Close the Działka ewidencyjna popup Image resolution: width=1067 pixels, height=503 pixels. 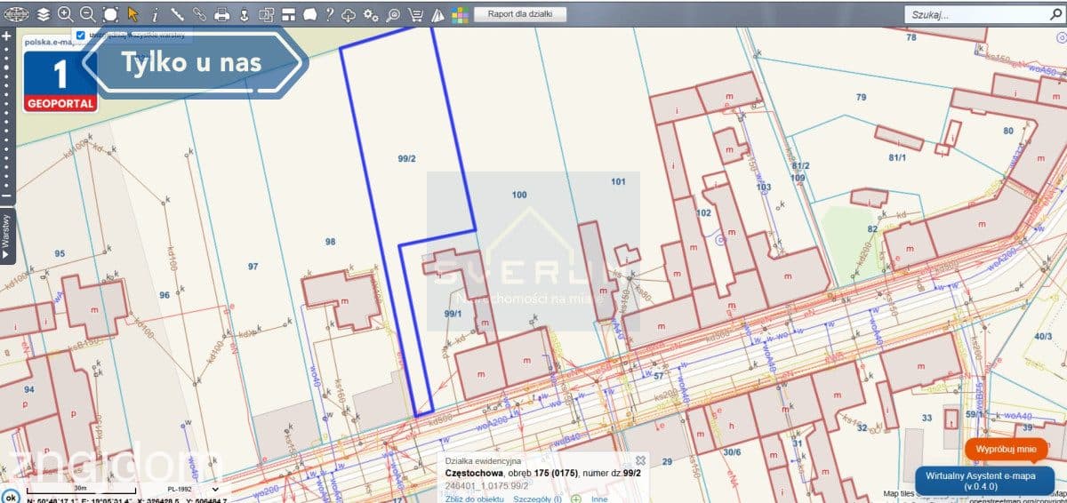coord(640,460)
